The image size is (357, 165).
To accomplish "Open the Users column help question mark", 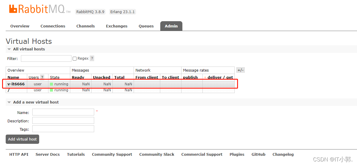I will point(42,77).
